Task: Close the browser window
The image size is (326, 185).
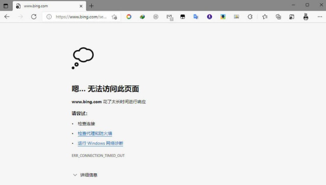Action: coord(321,5)
